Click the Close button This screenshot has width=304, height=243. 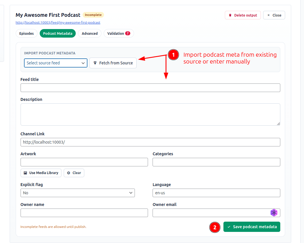click(x=274, y=15)
